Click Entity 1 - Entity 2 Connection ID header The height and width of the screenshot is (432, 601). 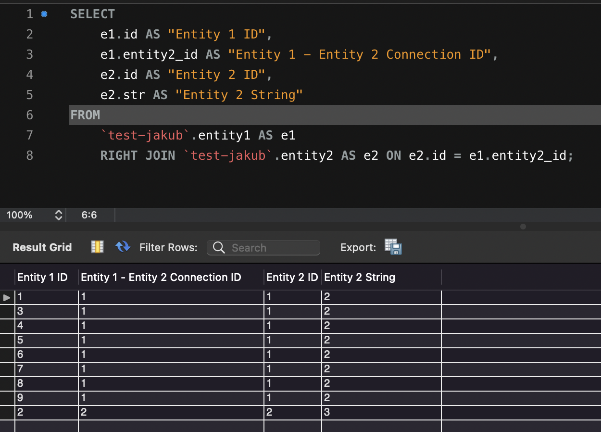click(161, 277)
